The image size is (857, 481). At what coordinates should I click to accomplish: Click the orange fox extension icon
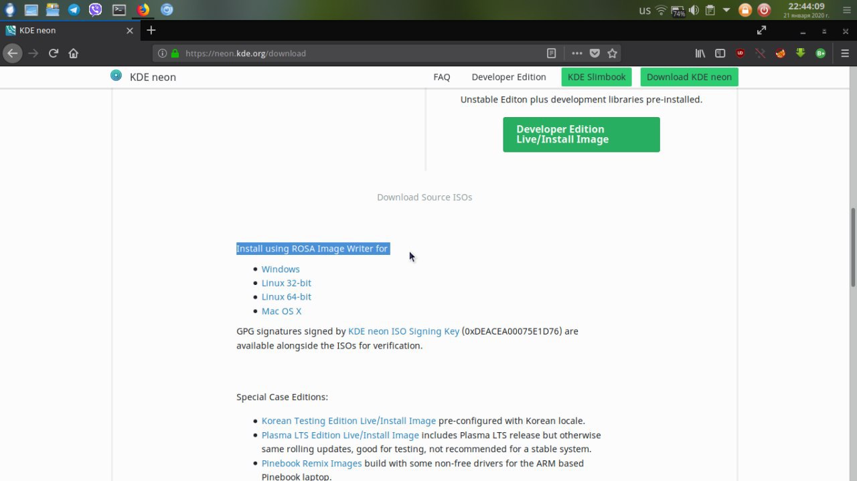pos(780,54)
